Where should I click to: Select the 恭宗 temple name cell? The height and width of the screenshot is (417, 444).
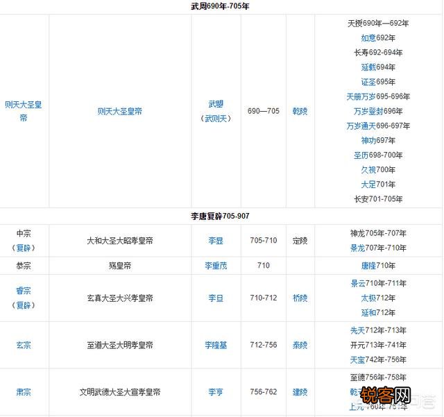[24, 266]
